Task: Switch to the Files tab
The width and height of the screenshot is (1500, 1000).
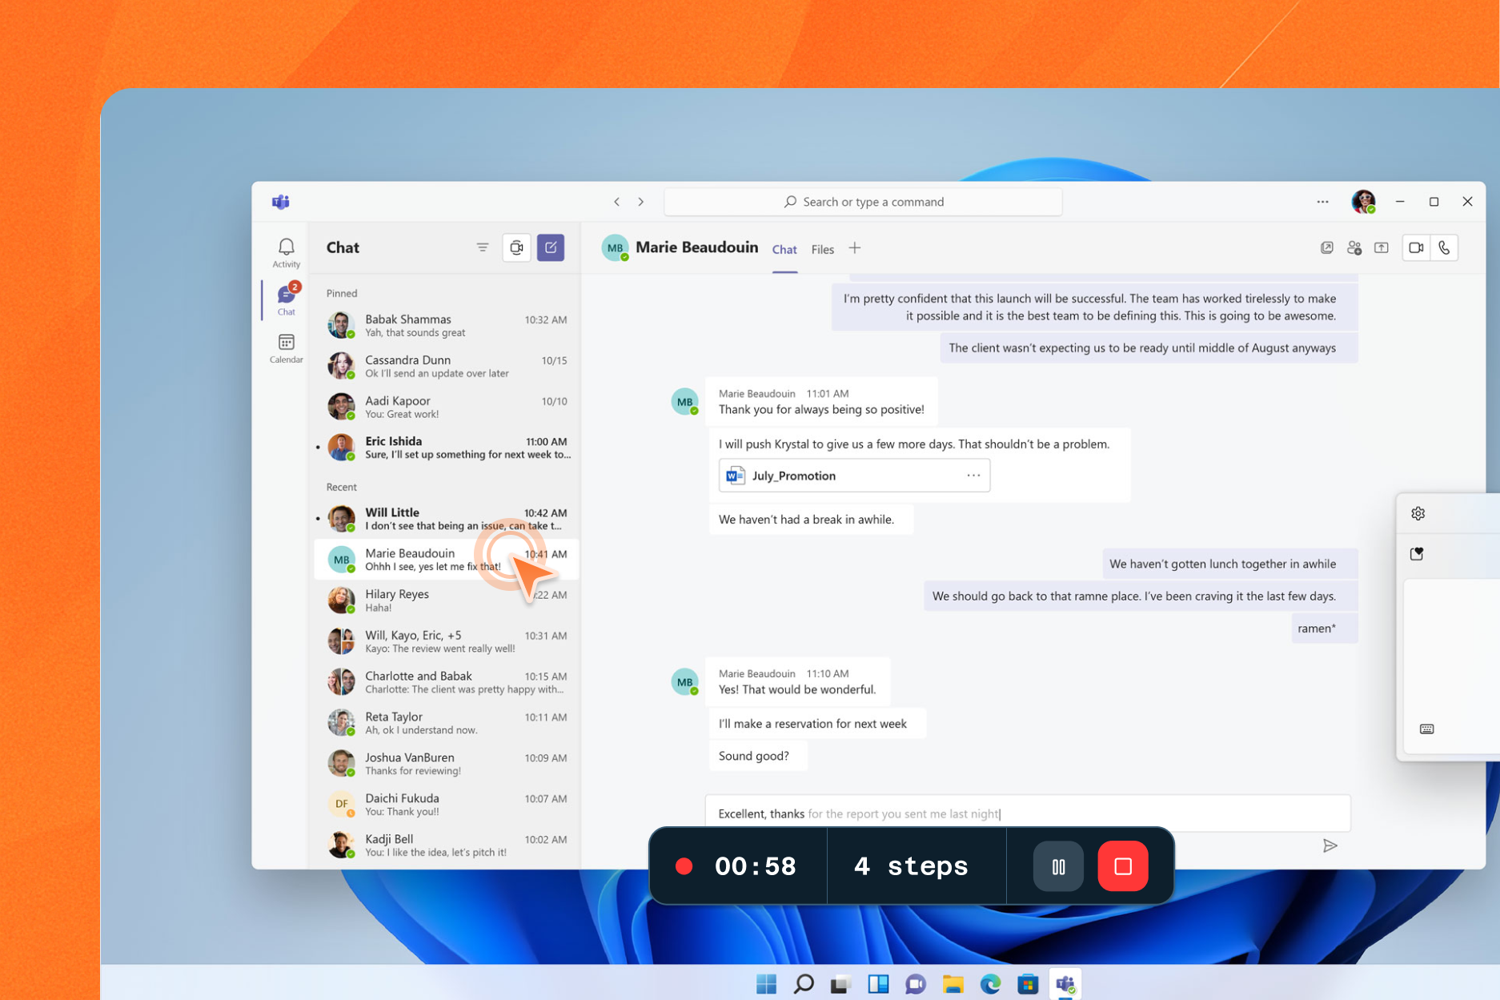Action: (822, 249)
